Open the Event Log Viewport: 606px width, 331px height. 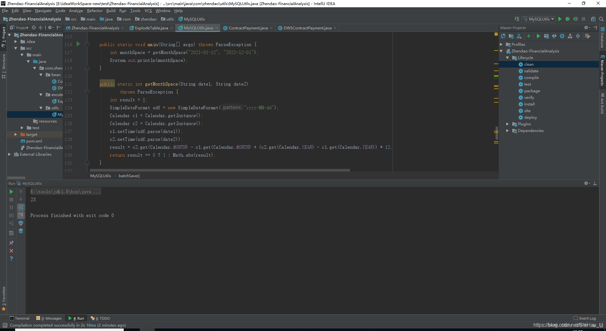pos(585,318)
